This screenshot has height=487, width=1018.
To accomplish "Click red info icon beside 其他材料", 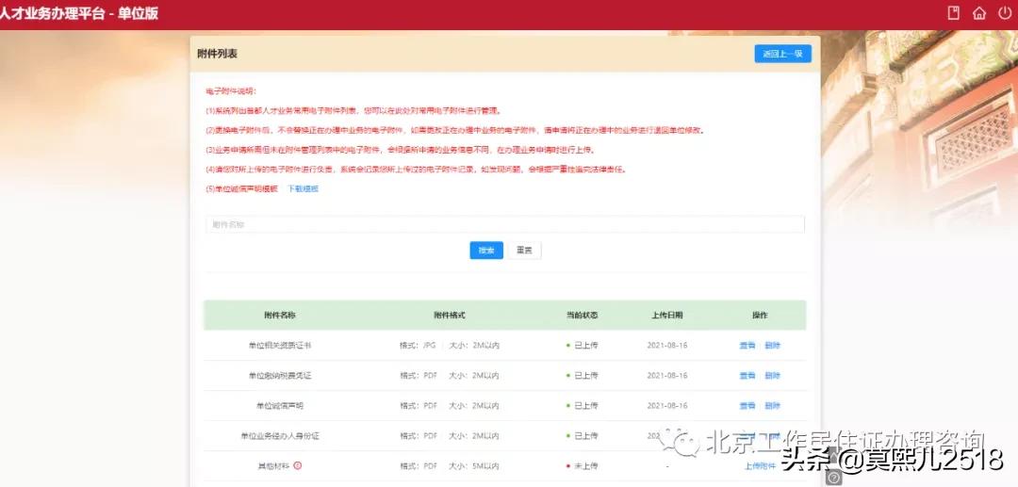I will (298, 465).
